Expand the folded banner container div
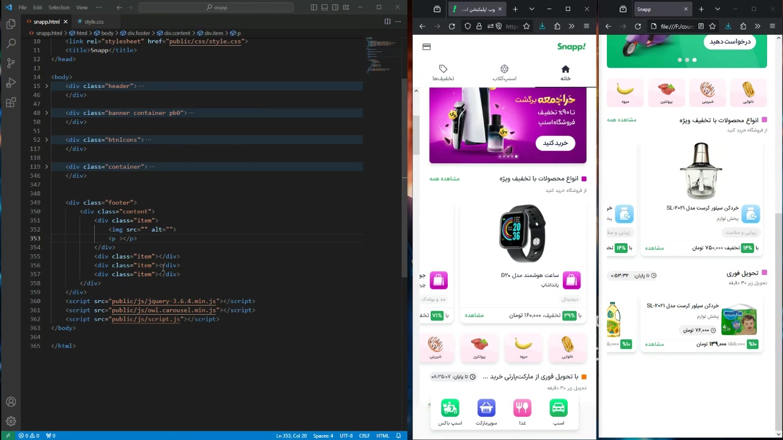Viewport: 783px width, 440px height. click(46, 113)
